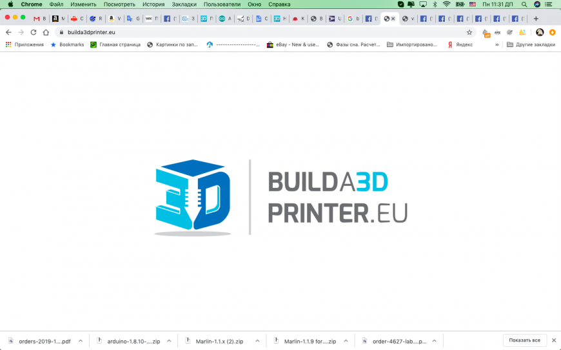This screenshot has width=561, height=350.
Task: Go back to the previous page
Action: [8, 32]
